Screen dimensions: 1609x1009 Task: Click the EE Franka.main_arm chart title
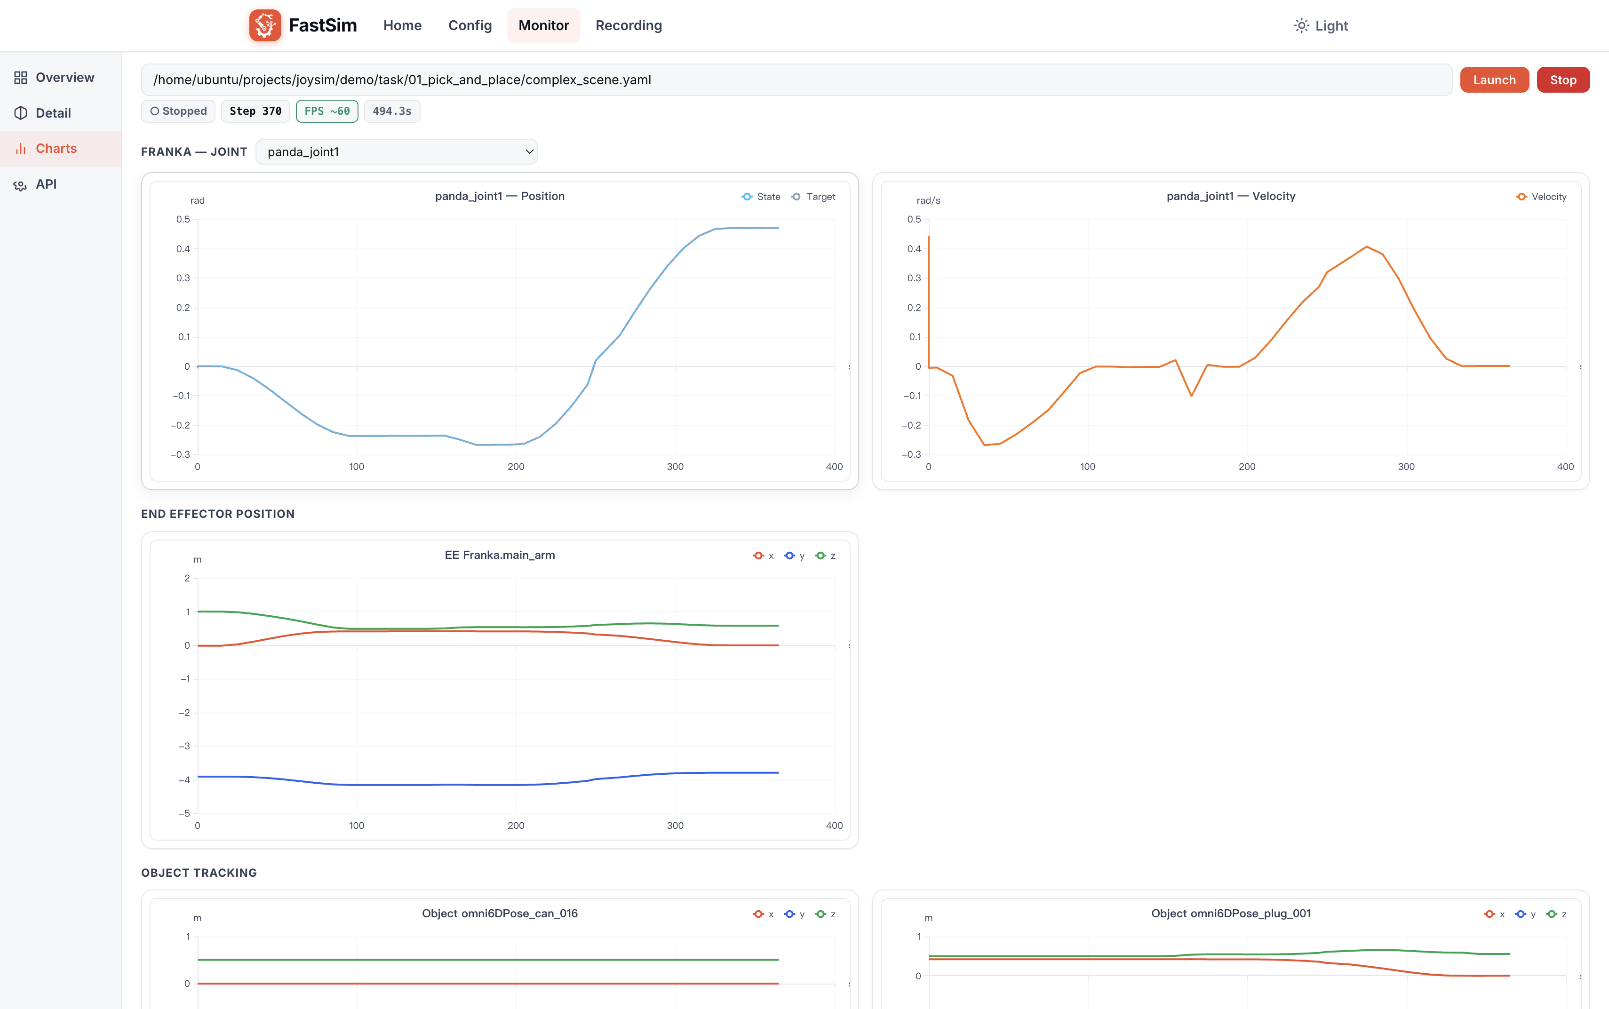[500, 555]
